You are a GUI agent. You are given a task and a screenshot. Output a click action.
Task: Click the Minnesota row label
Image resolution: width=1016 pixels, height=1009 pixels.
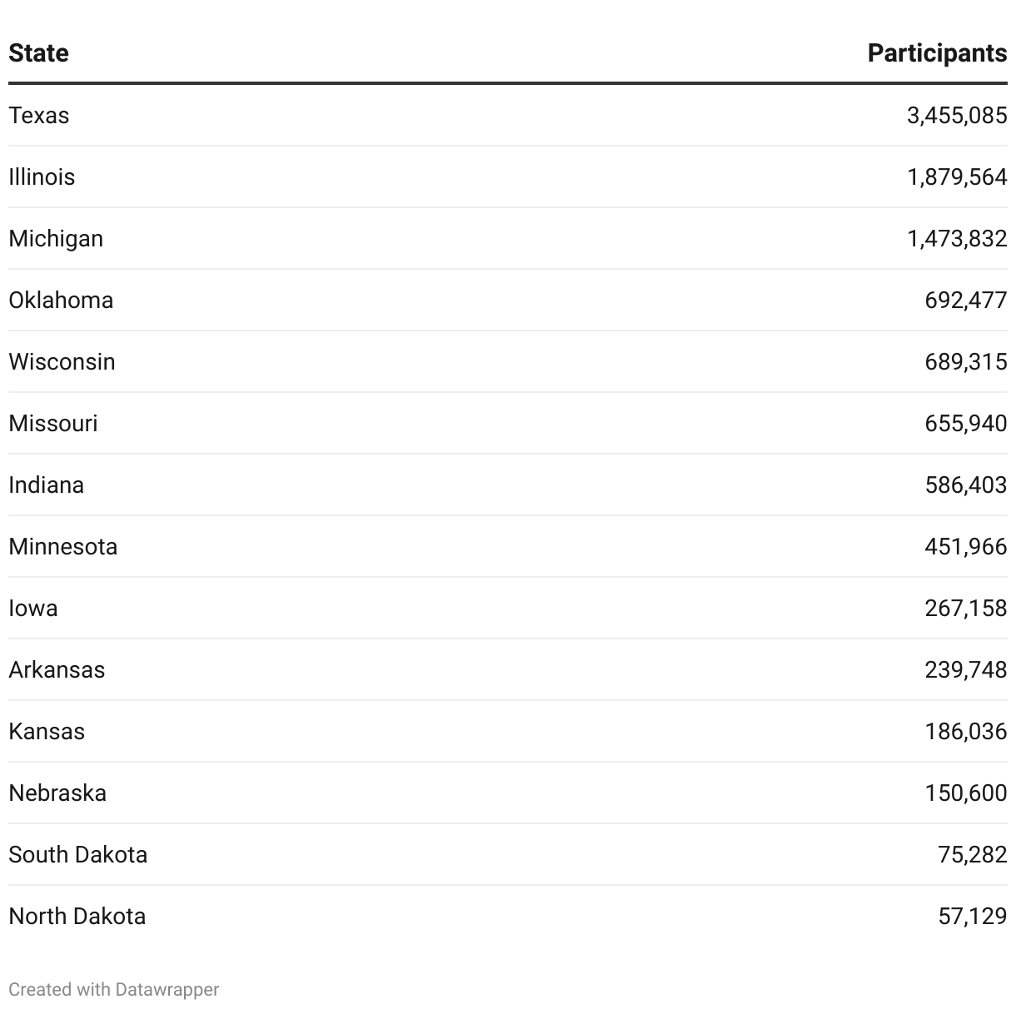[x=63, y=546]
